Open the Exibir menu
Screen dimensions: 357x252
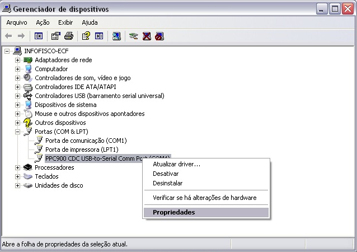point(65,22)
